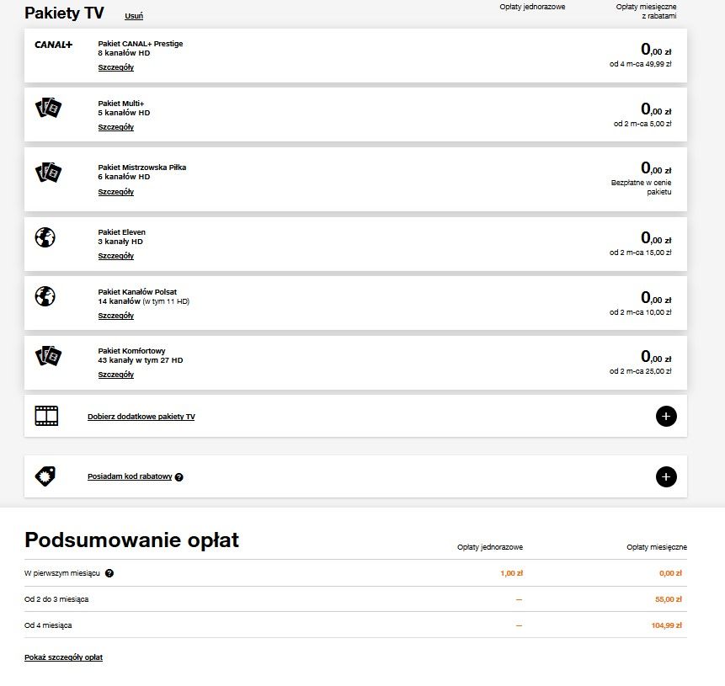Click the Mistrzowska Piłka package icon
The image size is (725, 686).
[x=48, y=173]
